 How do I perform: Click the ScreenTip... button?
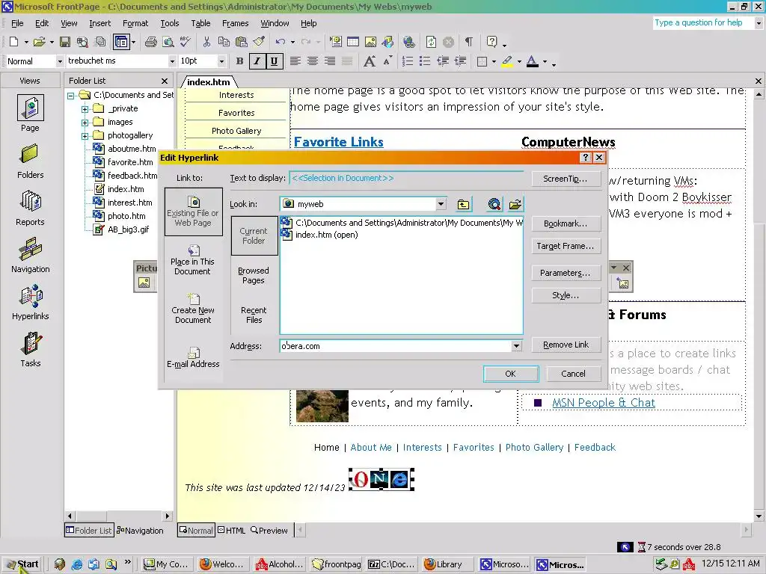point(566,179)
